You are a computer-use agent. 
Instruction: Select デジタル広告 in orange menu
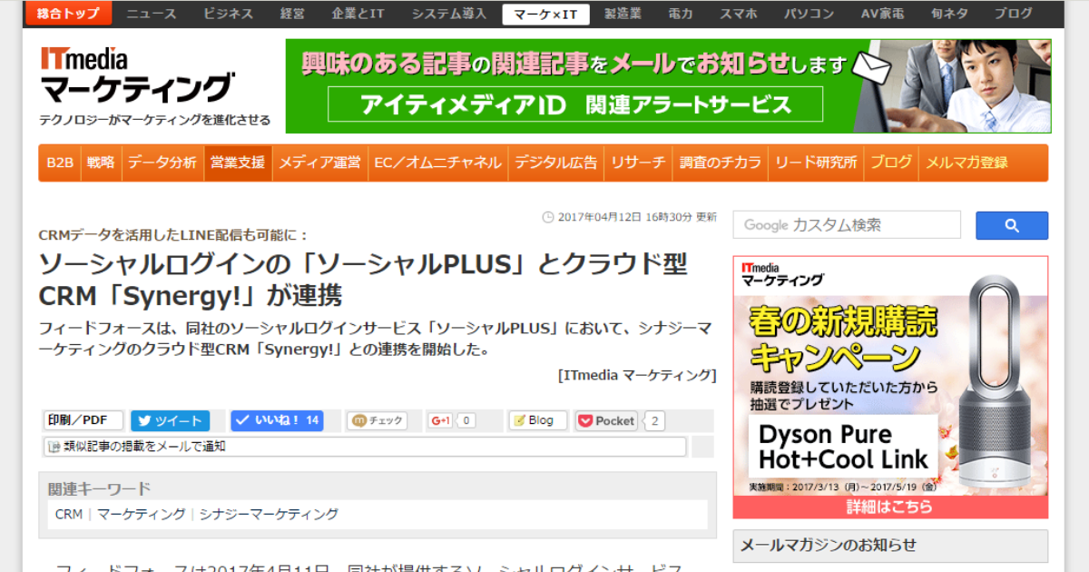[556, 163]
